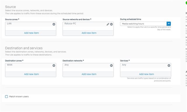Select the WAN destination zone entry
The height and width of the screenshot is (112, 187).
(x=10, y=65)
